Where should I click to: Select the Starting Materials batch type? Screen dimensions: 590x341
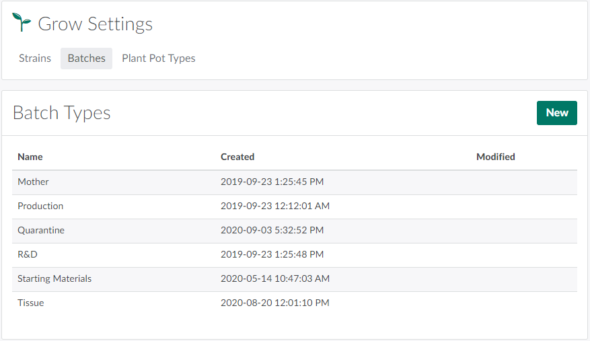[x=54, y=278]
